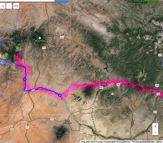Select the green pin north of the pink trail

[18, 49]
